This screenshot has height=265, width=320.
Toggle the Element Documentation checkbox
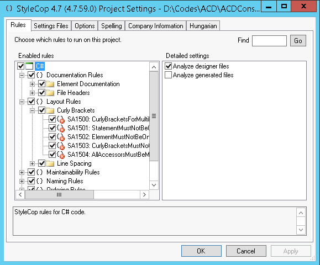[x=42, y=84]
